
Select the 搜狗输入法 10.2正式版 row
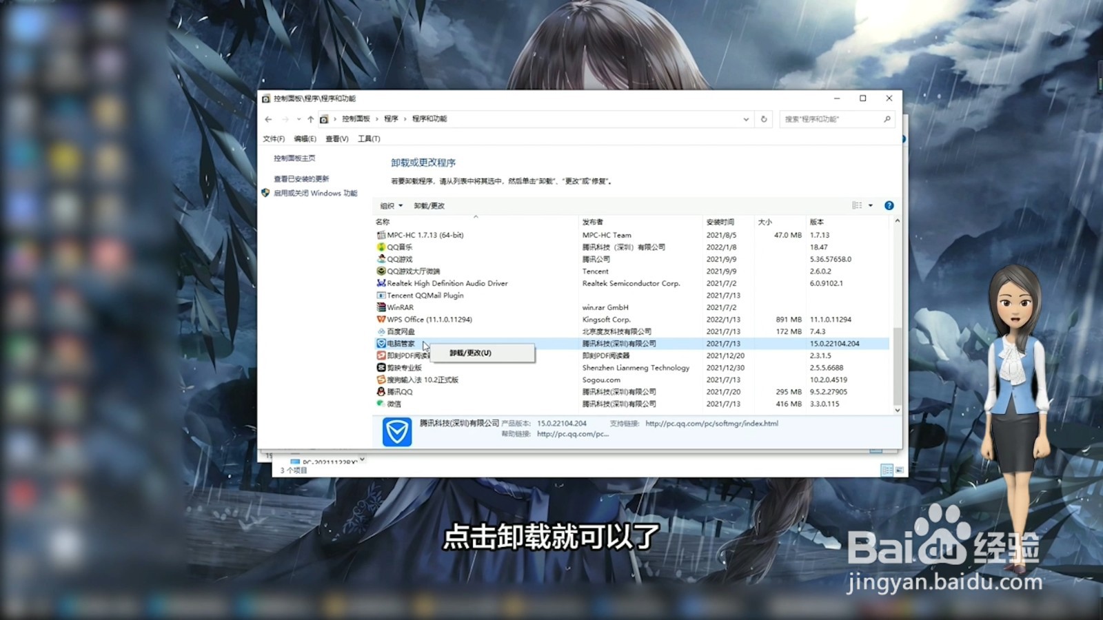pos(632,380)
